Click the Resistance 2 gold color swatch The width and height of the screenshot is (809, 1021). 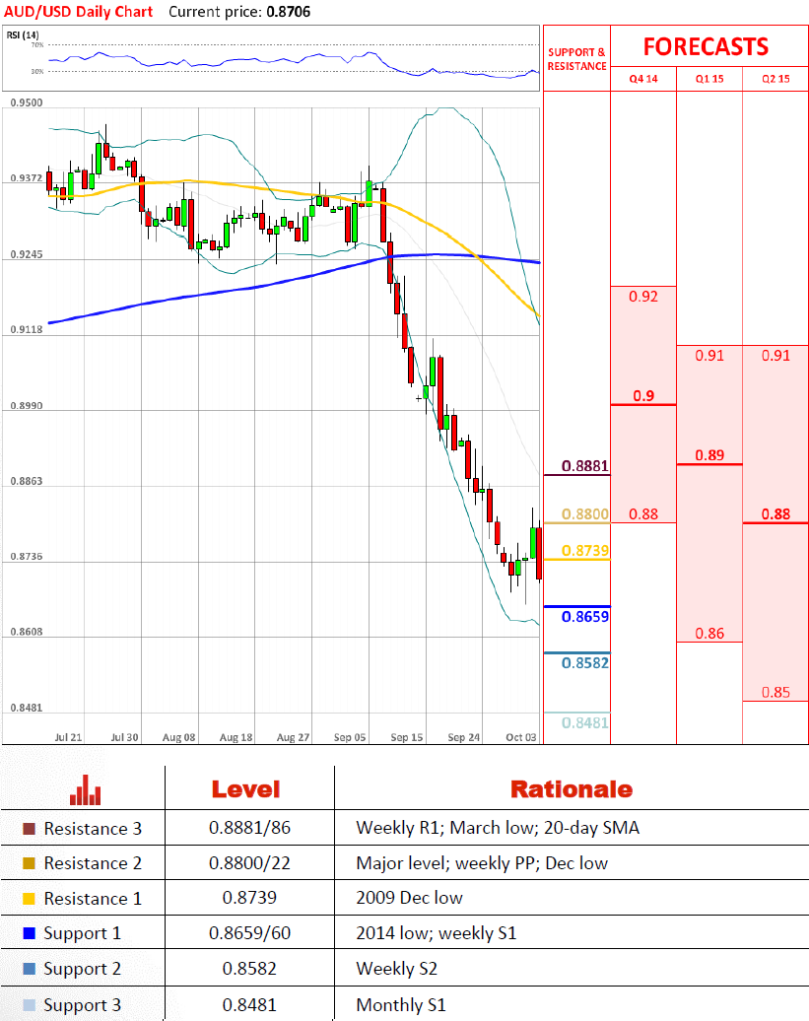coord(29,863)
